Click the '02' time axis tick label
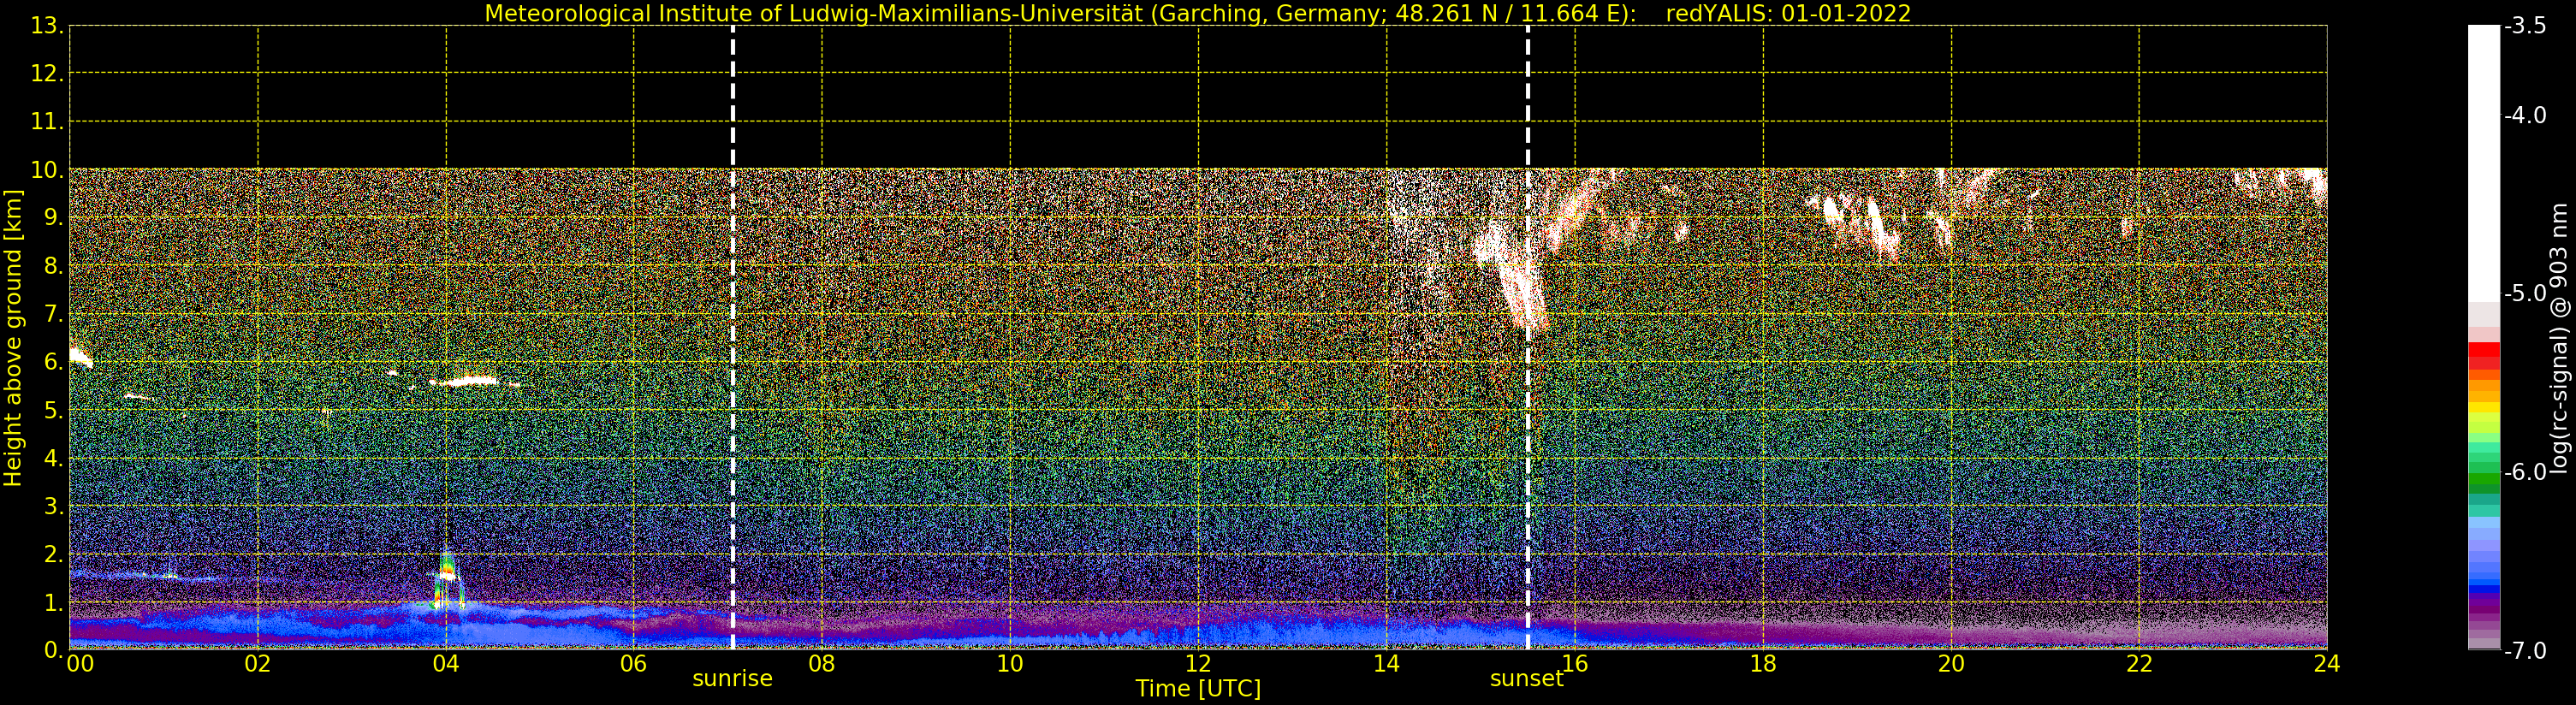Screen dimensions: 2576x705 [258, 664]
